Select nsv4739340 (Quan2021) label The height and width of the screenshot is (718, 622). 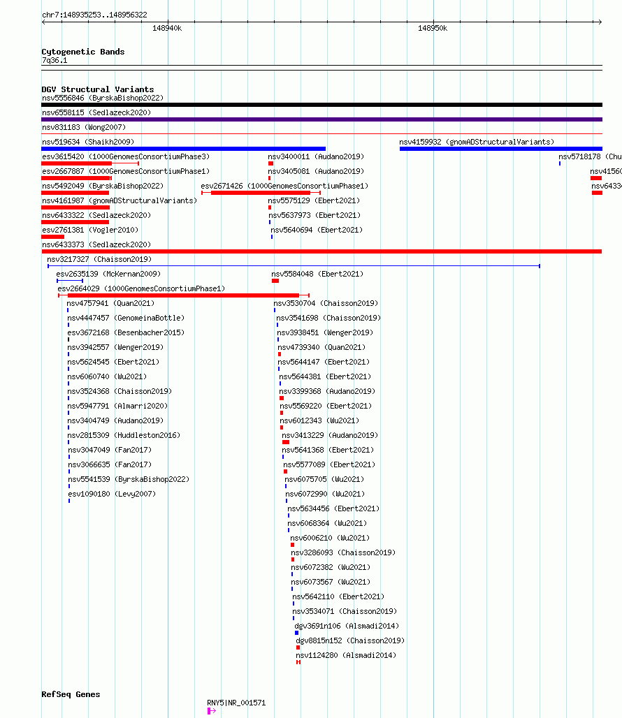pyautogui.click(x=321, y=347)
